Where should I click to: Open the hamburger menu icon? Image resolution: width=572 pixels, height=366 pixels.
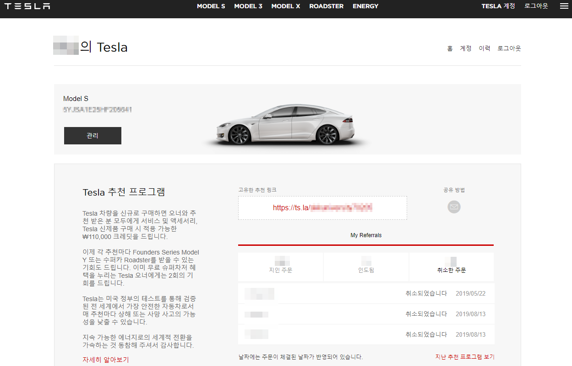(x=564, y=6)
